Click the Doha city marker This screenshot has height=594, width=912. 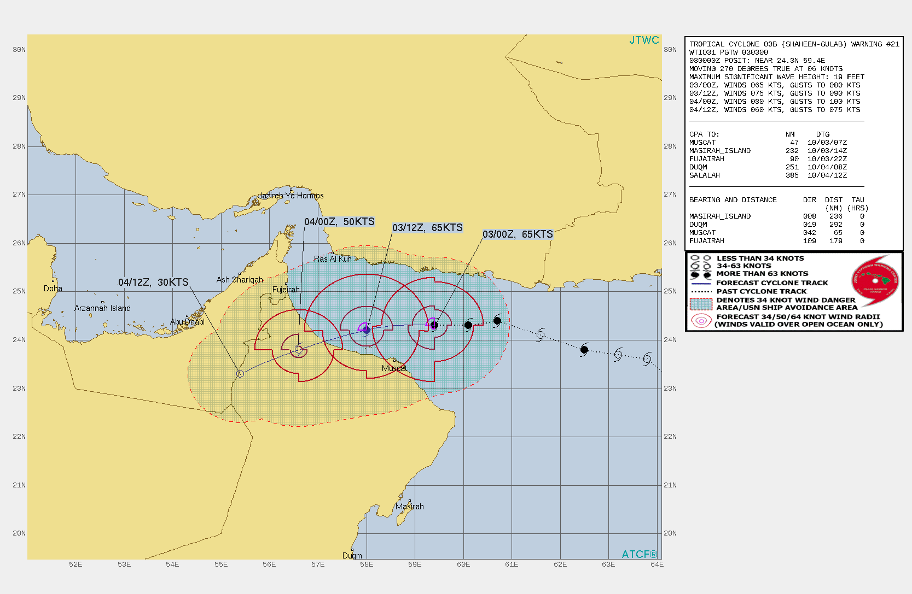[x=53, y=281]
